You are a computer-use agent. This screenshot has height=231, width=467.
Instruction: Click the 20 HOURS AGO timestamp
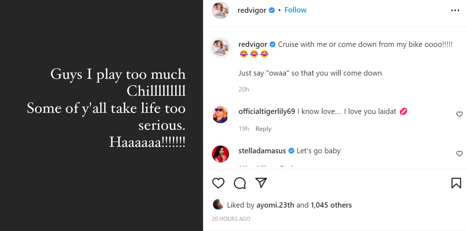231,219
